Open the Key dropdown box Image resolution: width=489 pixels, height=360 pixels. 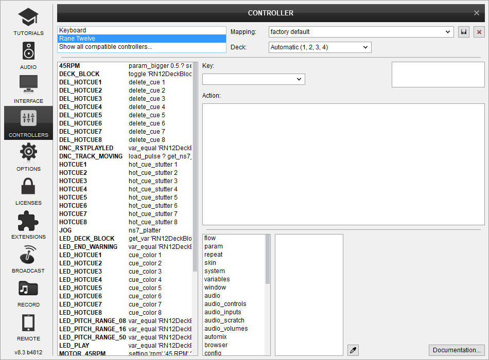coord(253,79)
